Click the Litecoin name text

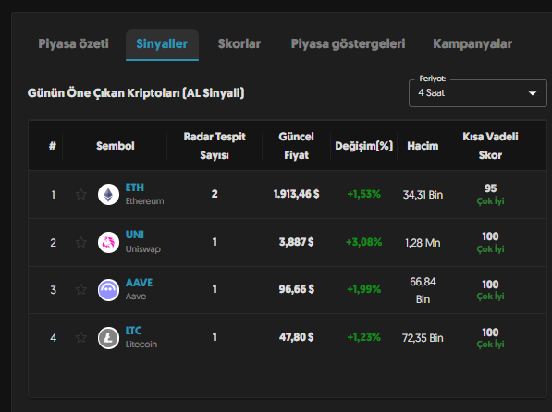[141, 344]
